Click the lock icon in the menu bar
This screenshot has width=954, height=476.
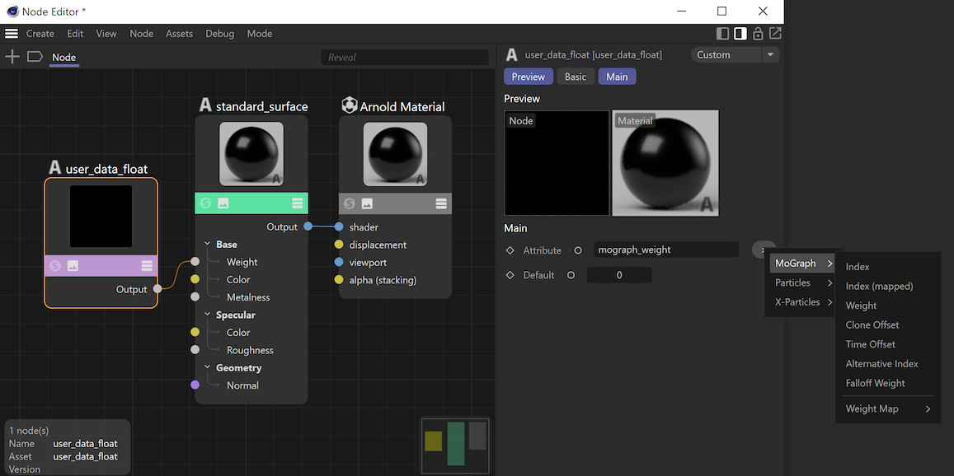(758, 34)
